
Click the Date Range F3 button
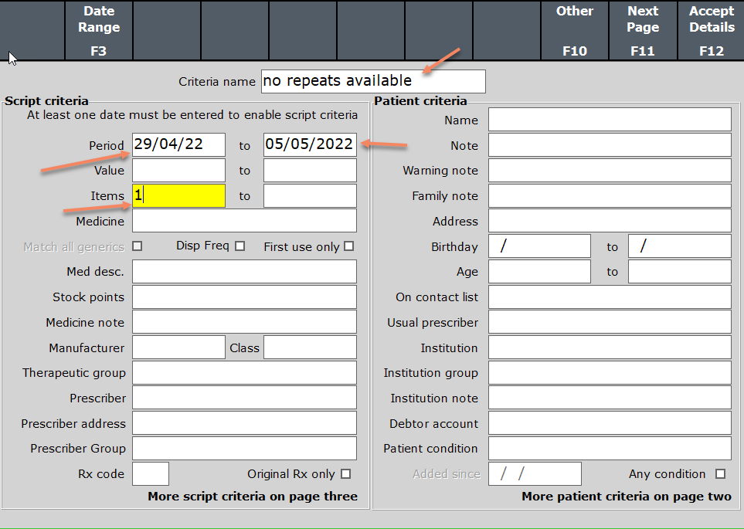[x=99, y=31]
